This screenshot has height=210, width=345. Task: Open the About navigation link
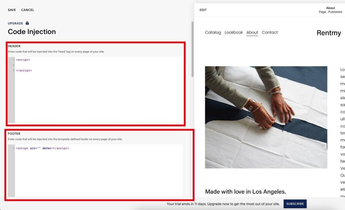tap(252, 33)
